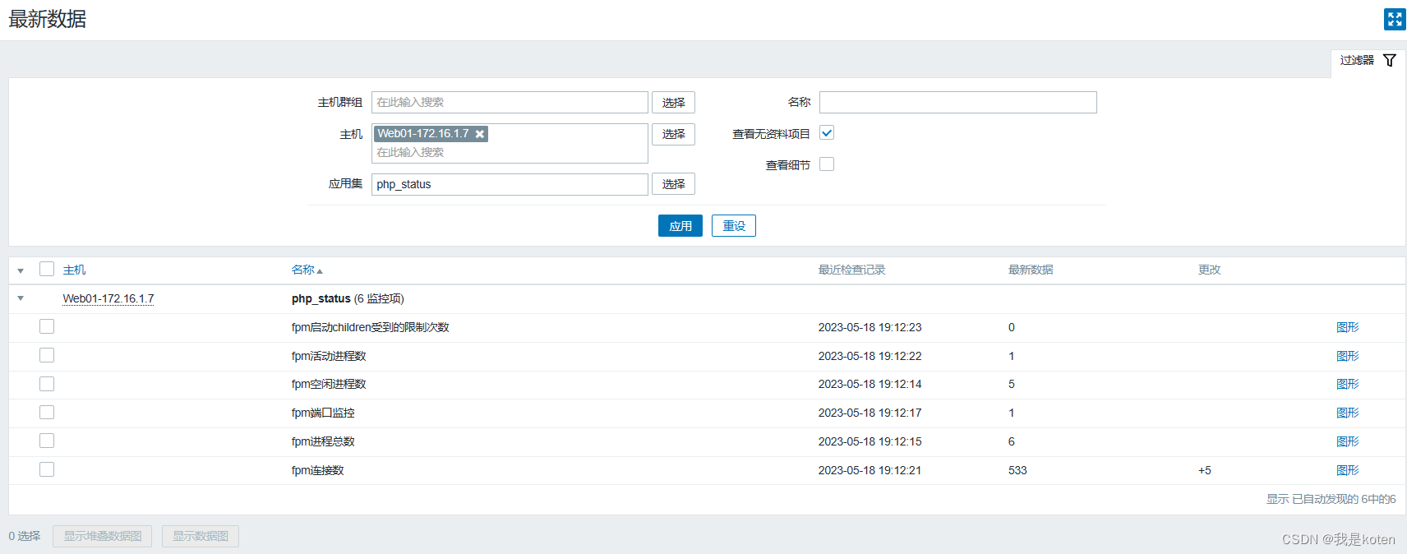Click the name filter input field
Image resolution: width=1407 pixels, height=554 pixels.
[957, 103]
